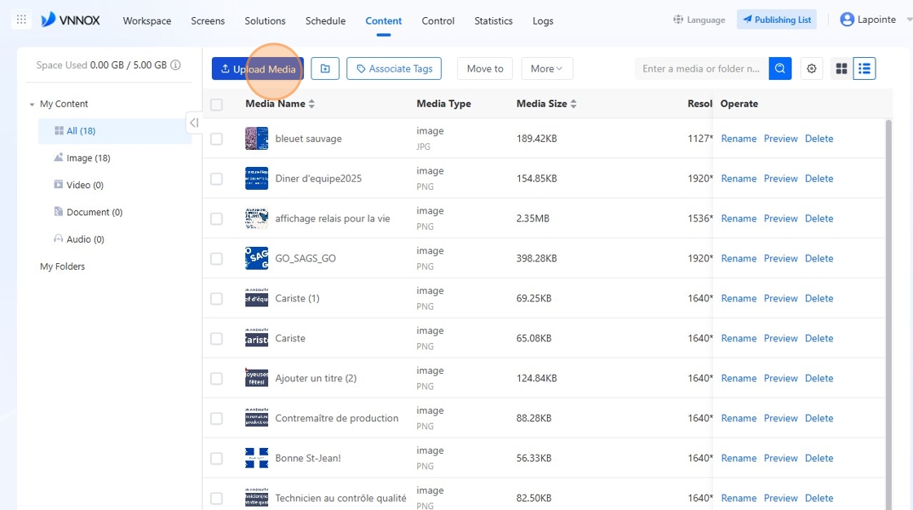Viewport: 913px width, 510px height.
Task: Sort by Media Size column arrows
Action: (574, 103)
